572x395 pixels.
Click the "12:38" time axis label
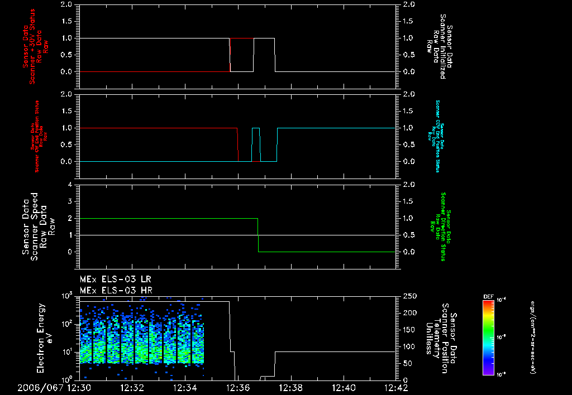[x=290, y=388]
